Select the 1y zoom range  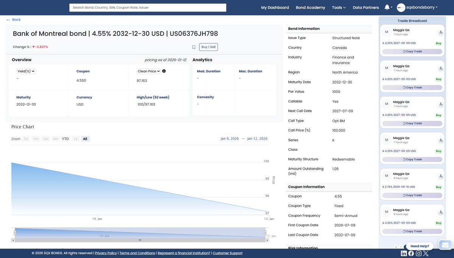point(75,139)
